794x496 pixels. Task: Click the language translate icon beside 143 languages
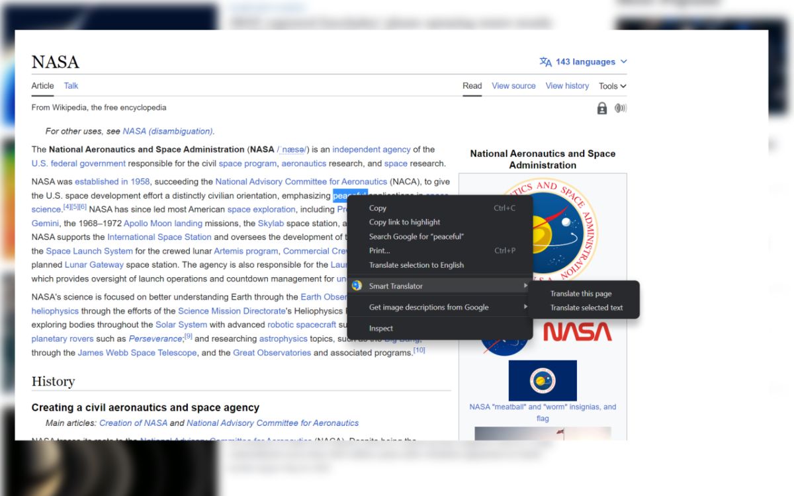(x=545, y=62)
